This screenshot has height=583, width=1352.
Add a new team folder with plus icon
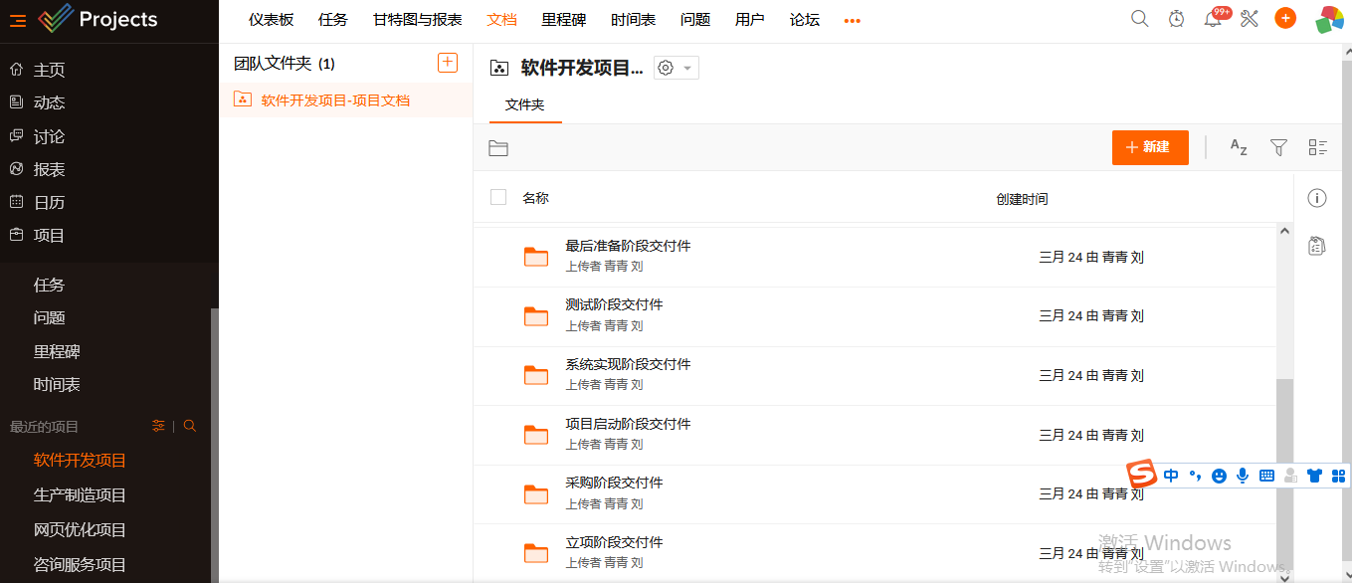(x=448, y=63)
